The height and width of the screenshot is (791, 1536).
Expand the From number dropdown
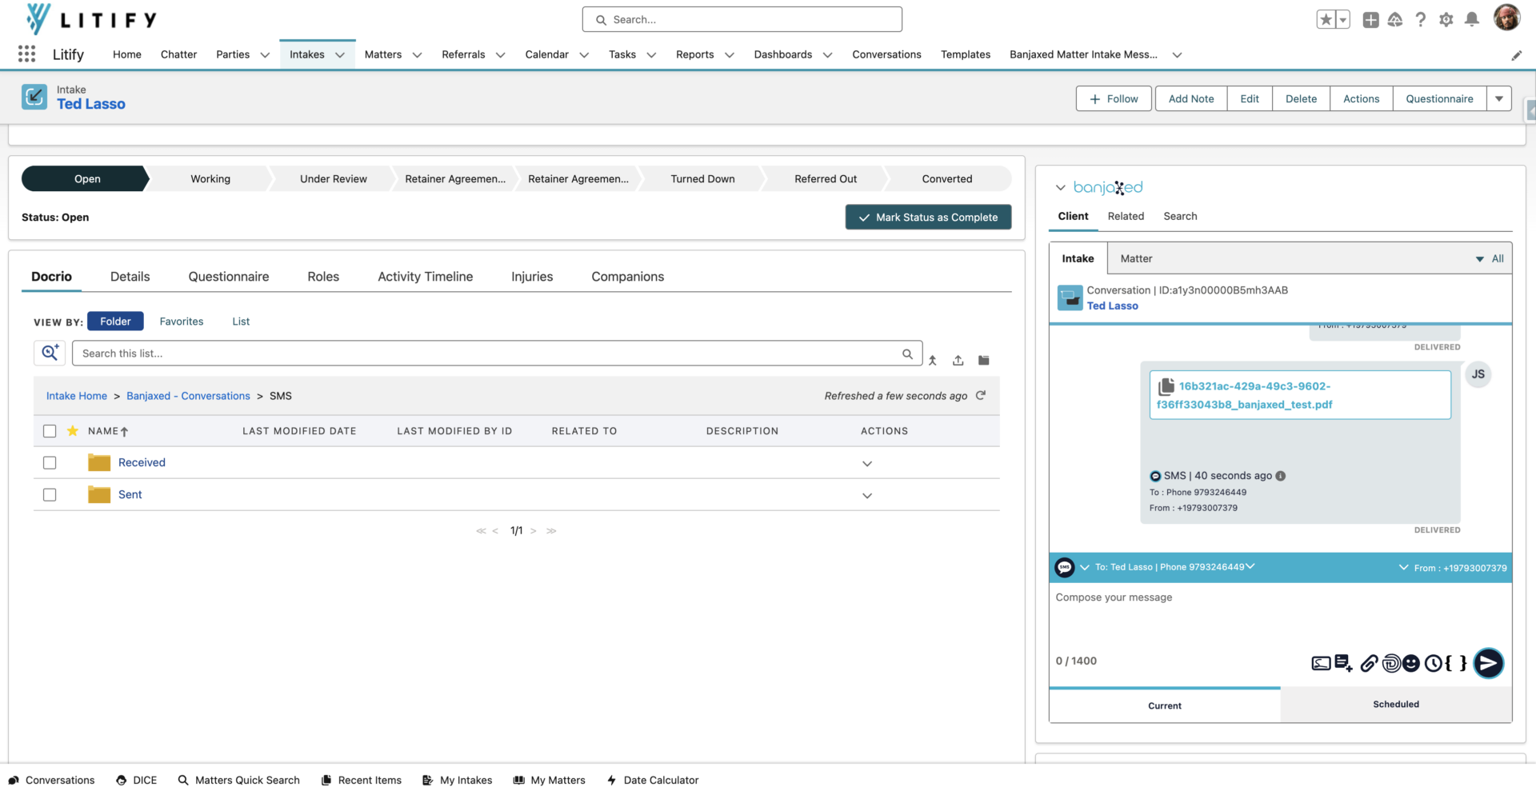[1403, 567]
